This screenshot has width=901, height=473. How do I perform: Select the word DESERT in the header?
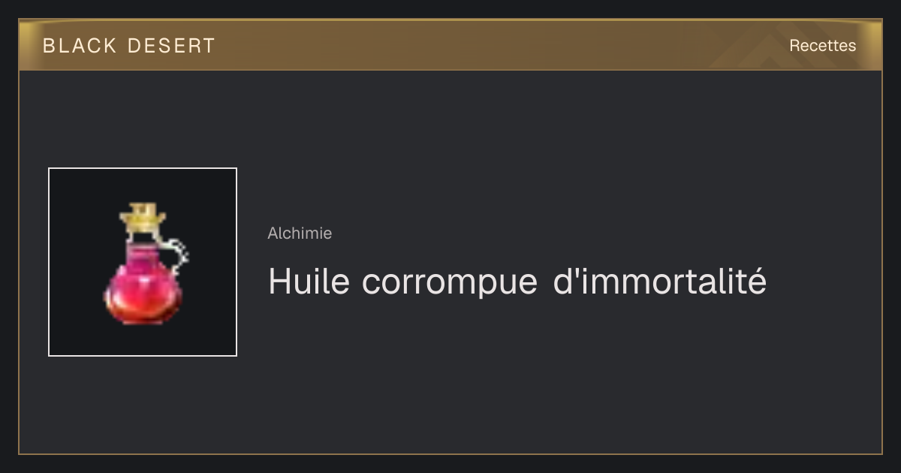click(171, 46)
